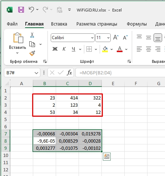Image resolution: width=165 pixels, height=176 pixels.
Task: Select cell with value 53
Action: tap(44, 112)
